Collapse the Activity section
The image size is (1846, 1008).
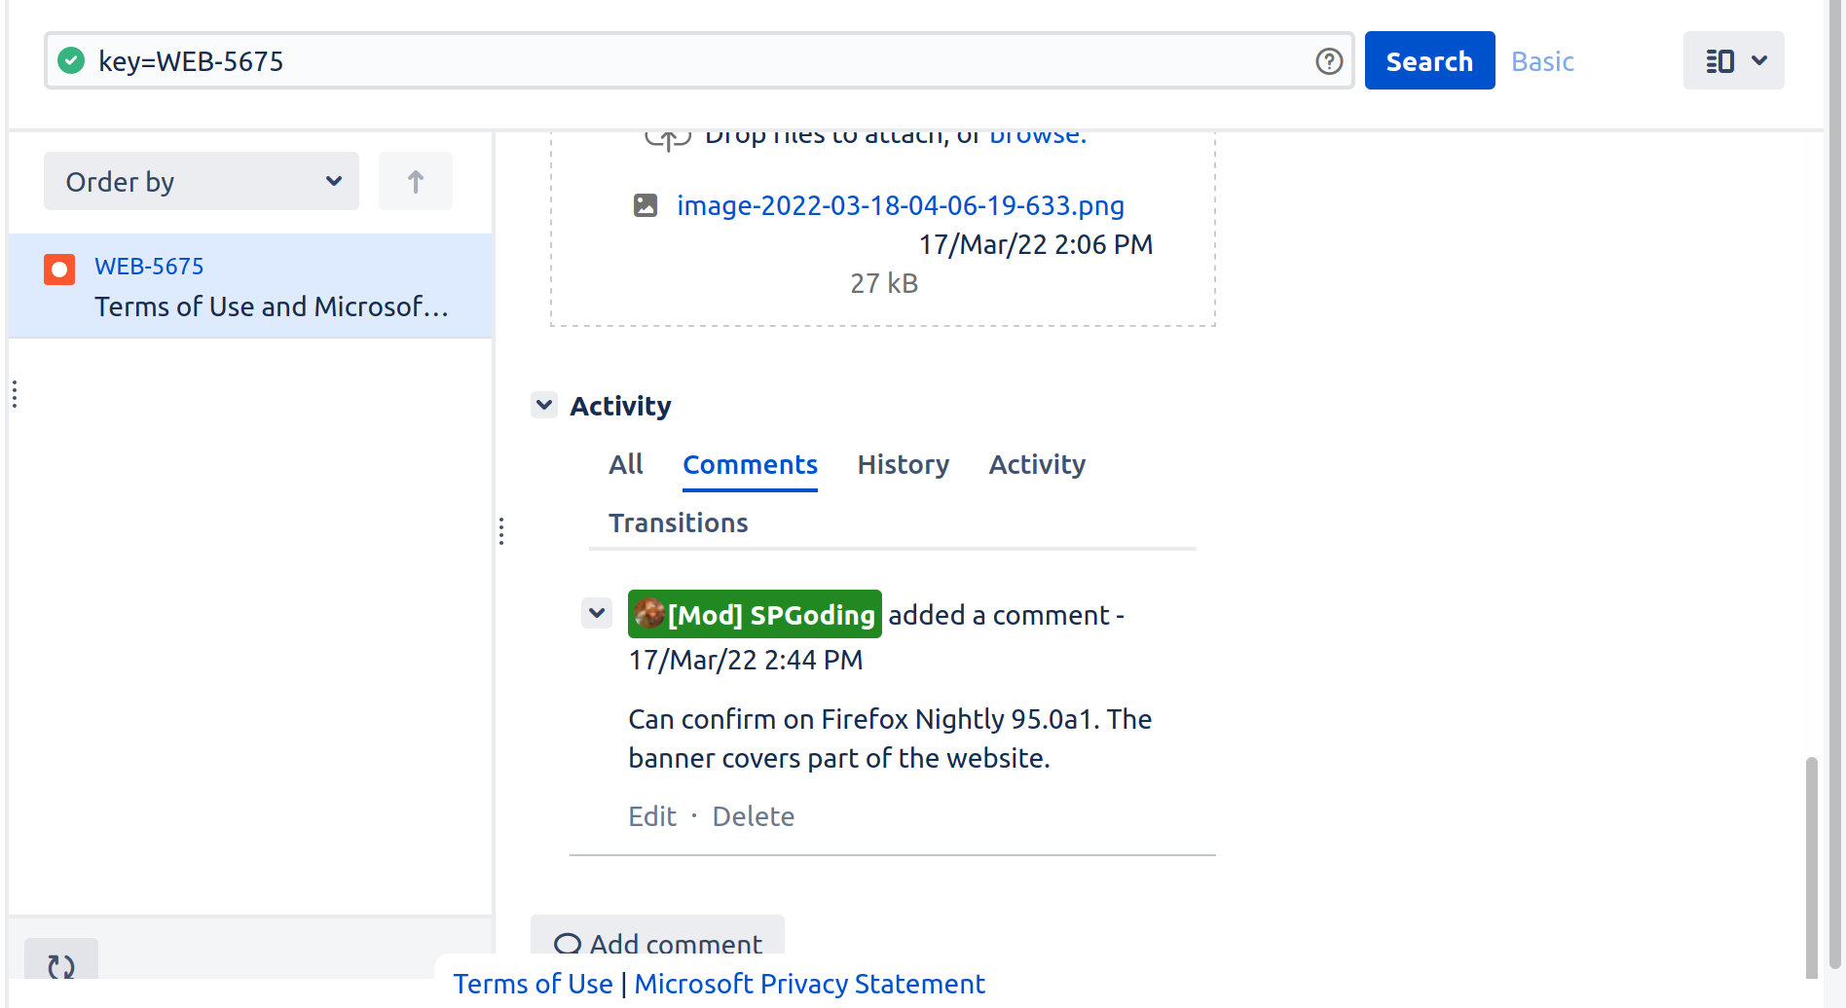pos(544,405)
